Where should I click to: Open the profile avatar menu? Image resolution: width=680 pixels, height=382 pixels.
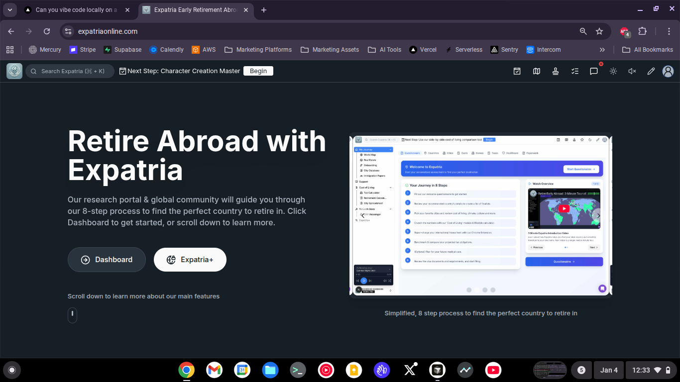(668, 71)
